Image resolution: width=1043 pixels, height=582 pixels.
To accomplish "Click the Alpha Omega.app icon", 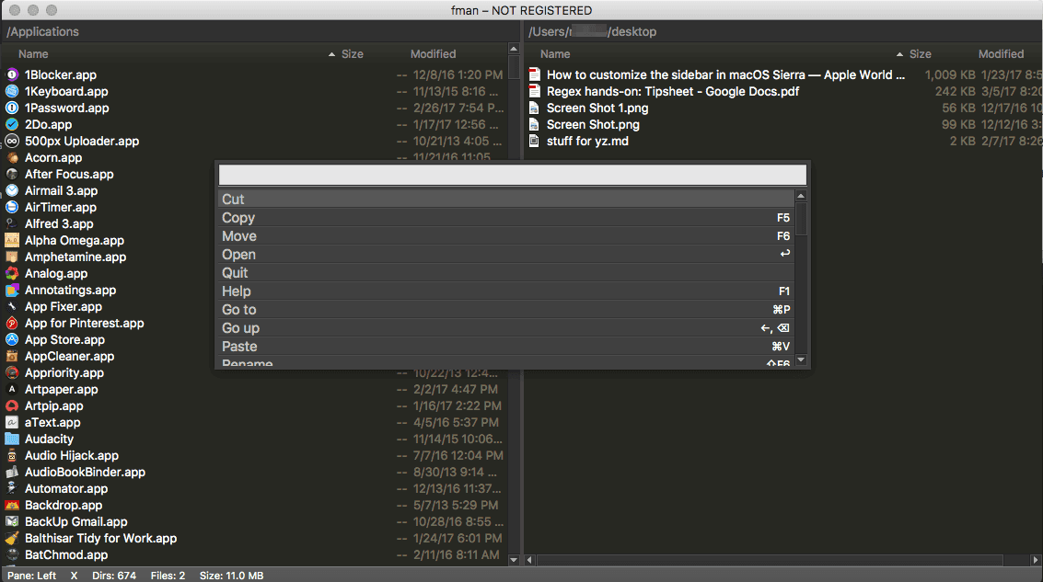I will pyautogui.click(x=12, y=241).
